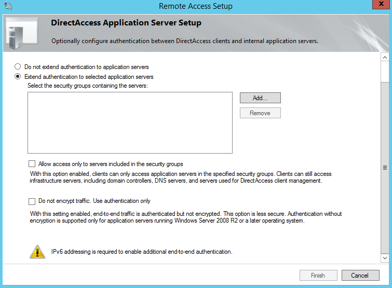This screenshot has height=288, width=392.
Task: Check 'Do not encrypt traffic' option
Action: pos(32,201)
